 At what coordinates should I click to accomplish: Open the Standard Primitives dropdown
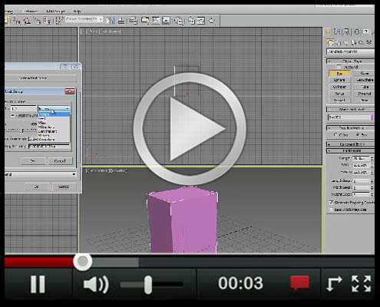click(x=350, y=51)
